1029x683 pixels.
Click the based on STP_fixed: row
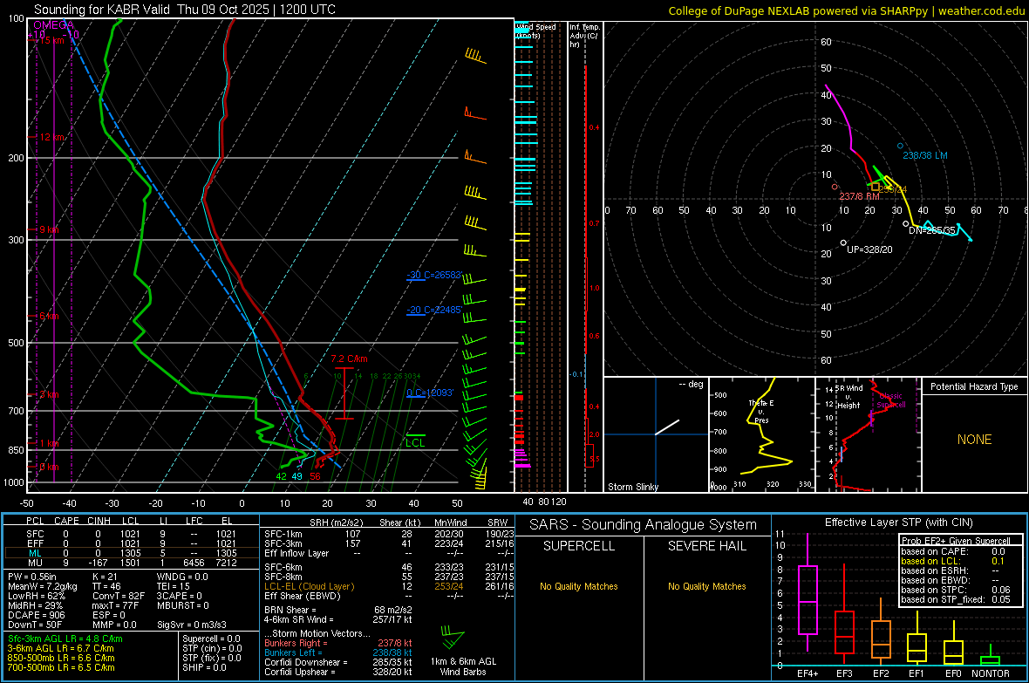pyautogui.click(x=956, y=599)
